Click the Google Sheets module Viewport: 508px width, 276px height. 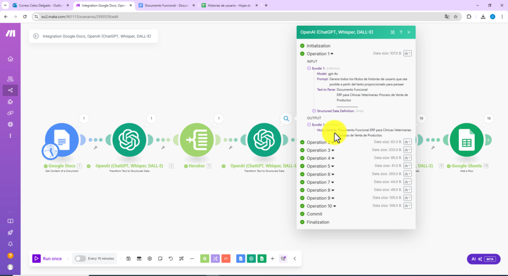466,141
